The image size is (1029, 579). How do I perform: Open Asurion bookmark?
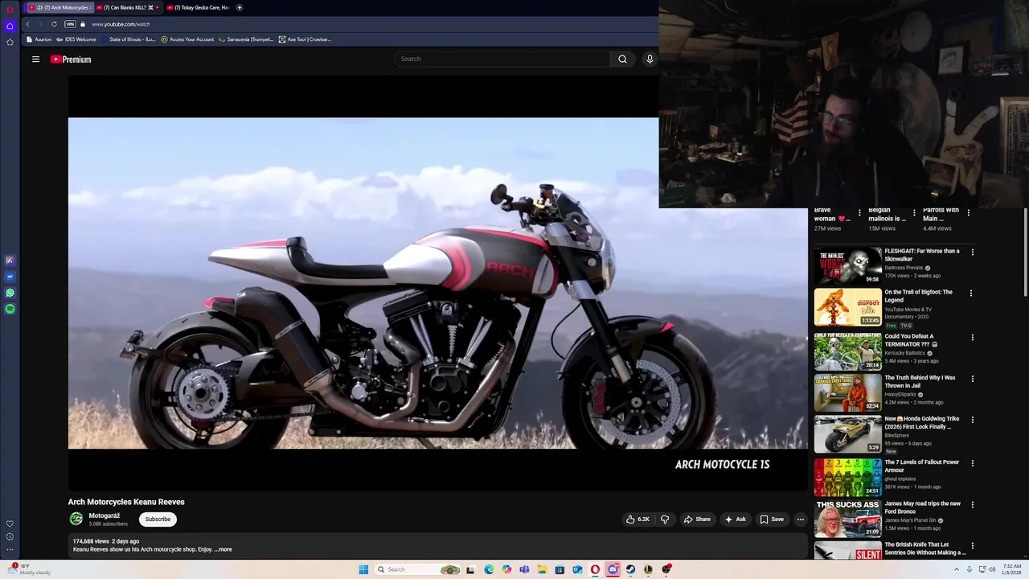(39, 39)
